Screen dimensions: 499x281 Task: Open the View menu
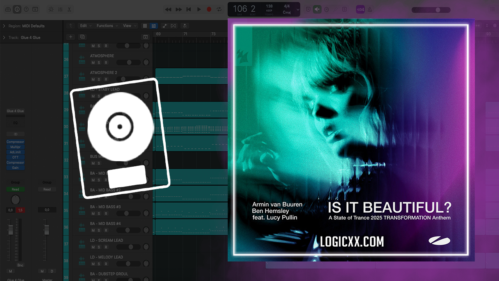[x=129, y=26]
